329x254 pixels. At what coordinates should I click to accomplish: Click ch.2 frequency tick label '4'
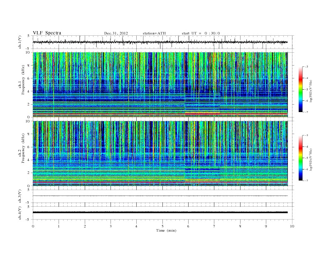(x=29, y=160)
